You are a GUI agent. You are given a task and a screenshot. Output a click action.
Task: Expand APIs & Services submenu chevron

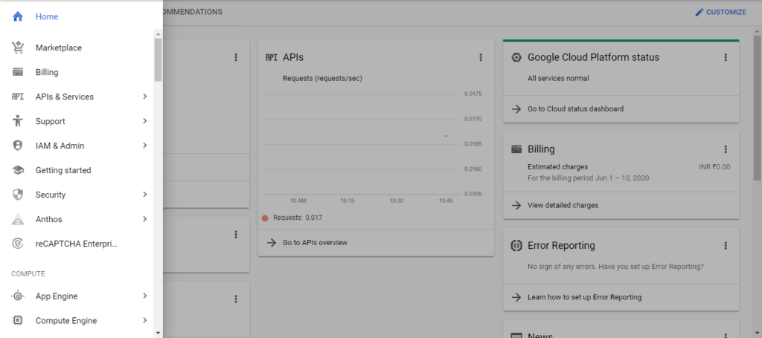[145, 97]
